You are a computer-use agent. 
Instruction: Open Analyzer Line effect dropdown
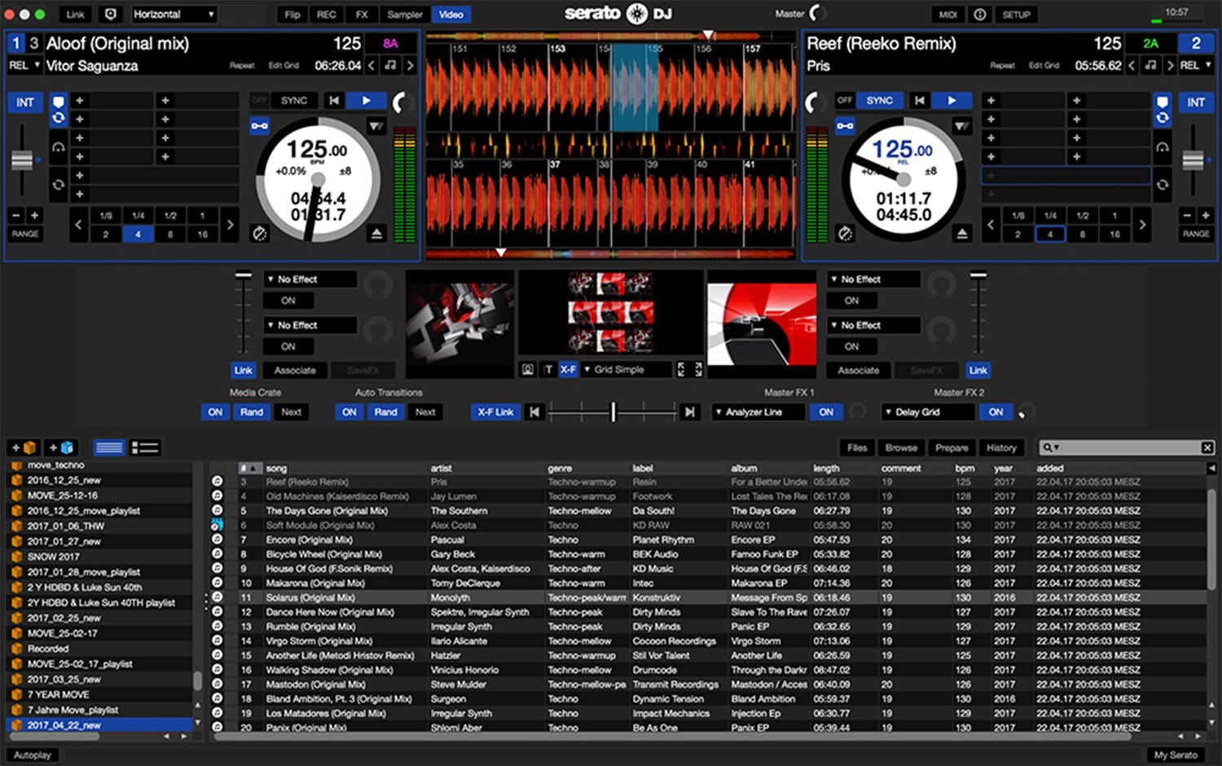coord(758,412)
